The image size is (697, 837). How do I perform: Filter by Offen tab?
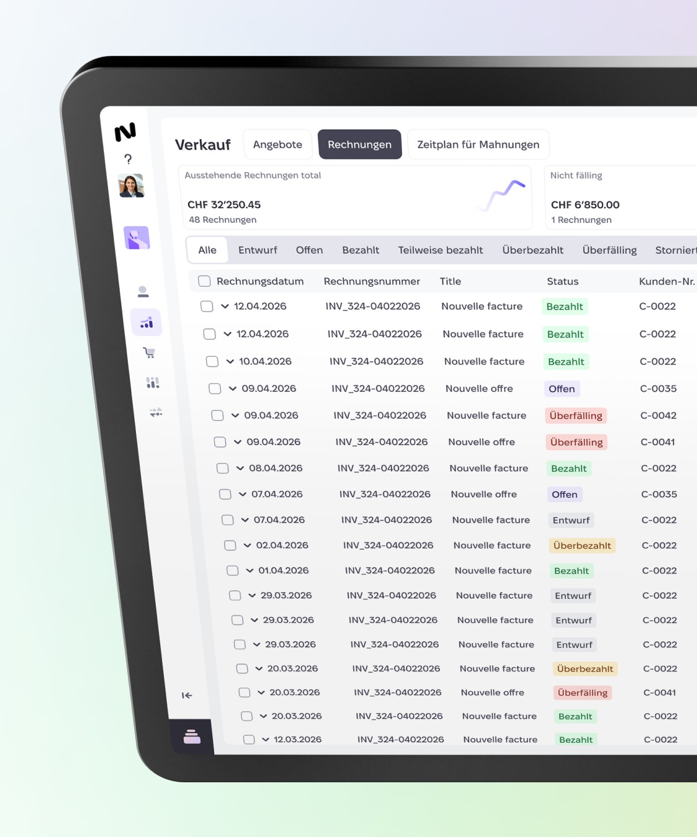(x=309, y=250)
